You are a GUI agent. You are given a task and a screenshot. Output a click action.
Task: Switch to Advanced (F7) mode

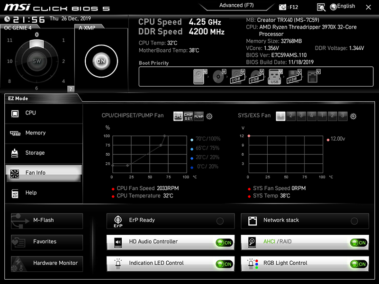coord(236,6)
